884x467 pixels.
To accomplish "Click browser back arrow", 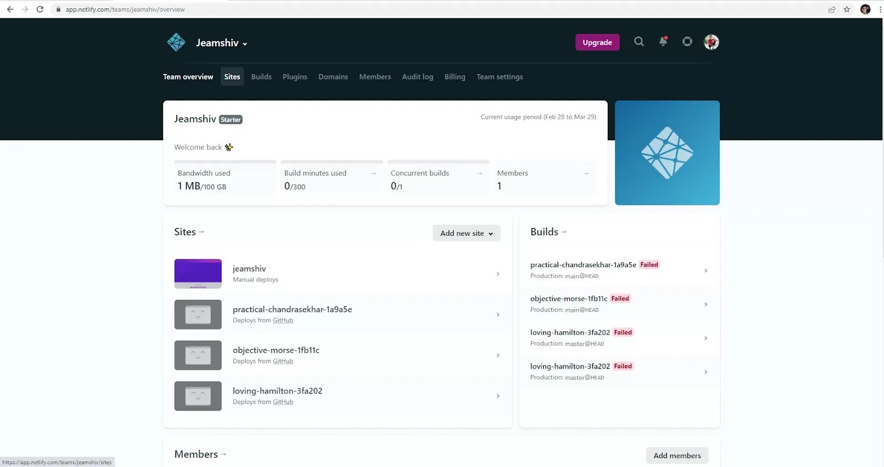I will click(x=10, y=9).
